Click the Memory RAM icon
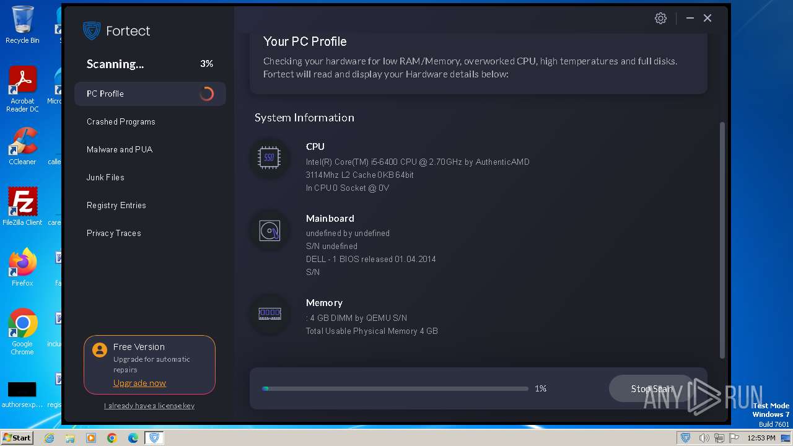The width and height of the screenshot is (793, 446). [x=269, y=315]
